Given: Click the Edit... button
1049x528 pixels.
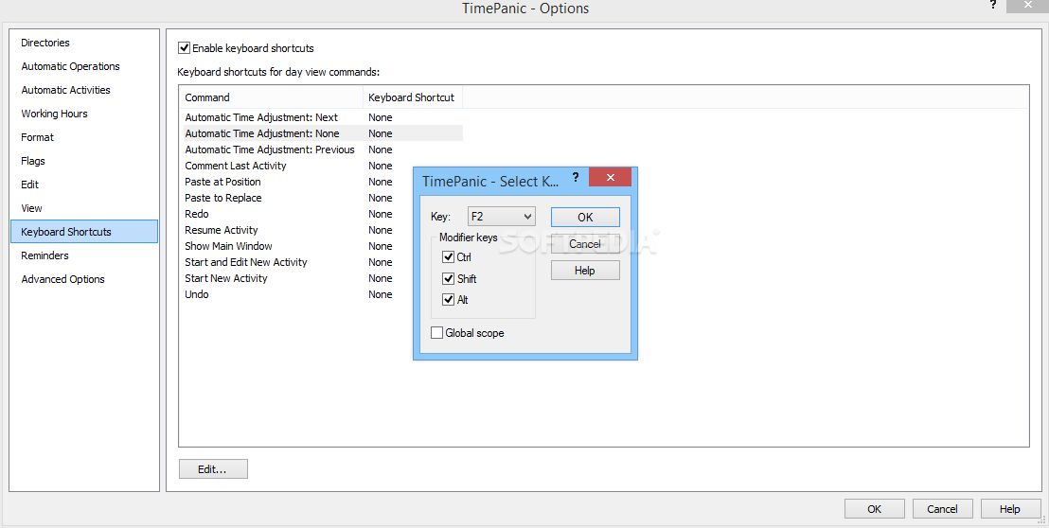Looking at the screenshot, I should click(213, 469).
